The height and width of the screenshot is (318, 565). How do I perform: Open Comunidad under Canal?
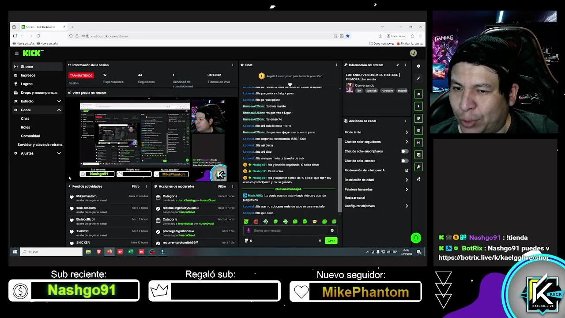pos(30,136)
